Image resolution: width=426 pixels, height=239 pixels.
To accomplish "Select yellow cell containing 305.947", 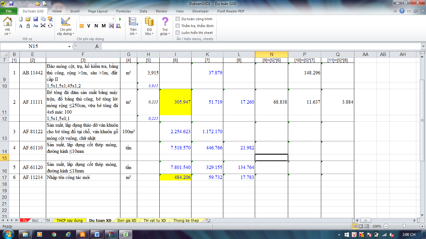I will 175,102.
